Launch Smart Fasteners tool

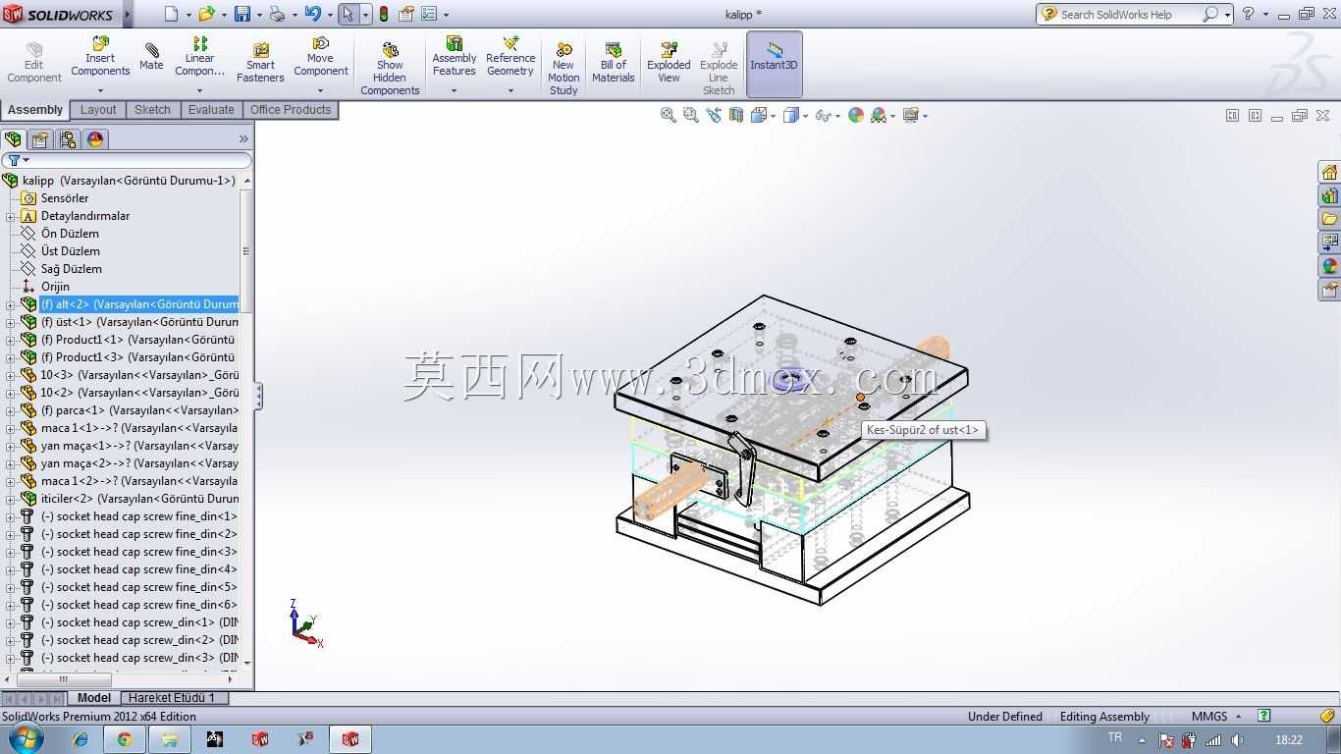click(x=260, y=63)
